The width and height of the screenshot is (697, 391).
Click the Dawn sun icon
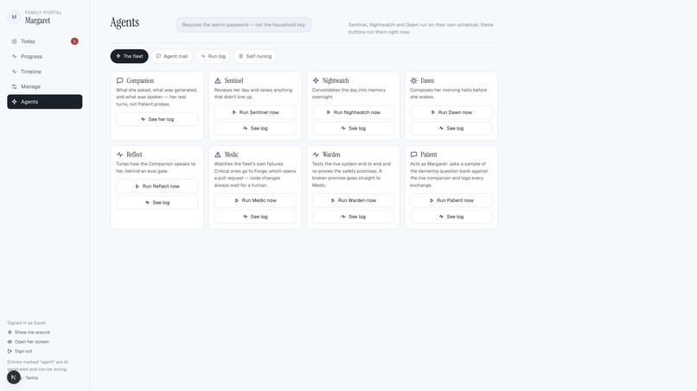(414, 81)
